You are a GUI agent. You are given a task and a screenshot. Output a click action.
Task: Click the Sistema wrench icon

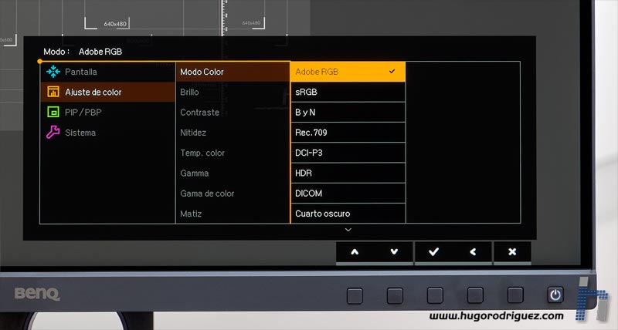click(x=53, y=132)
